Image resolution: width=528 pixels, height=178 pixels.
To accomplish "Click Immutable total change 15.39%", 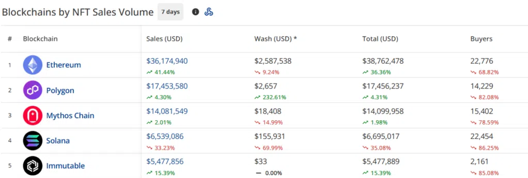I will (381, 173).
